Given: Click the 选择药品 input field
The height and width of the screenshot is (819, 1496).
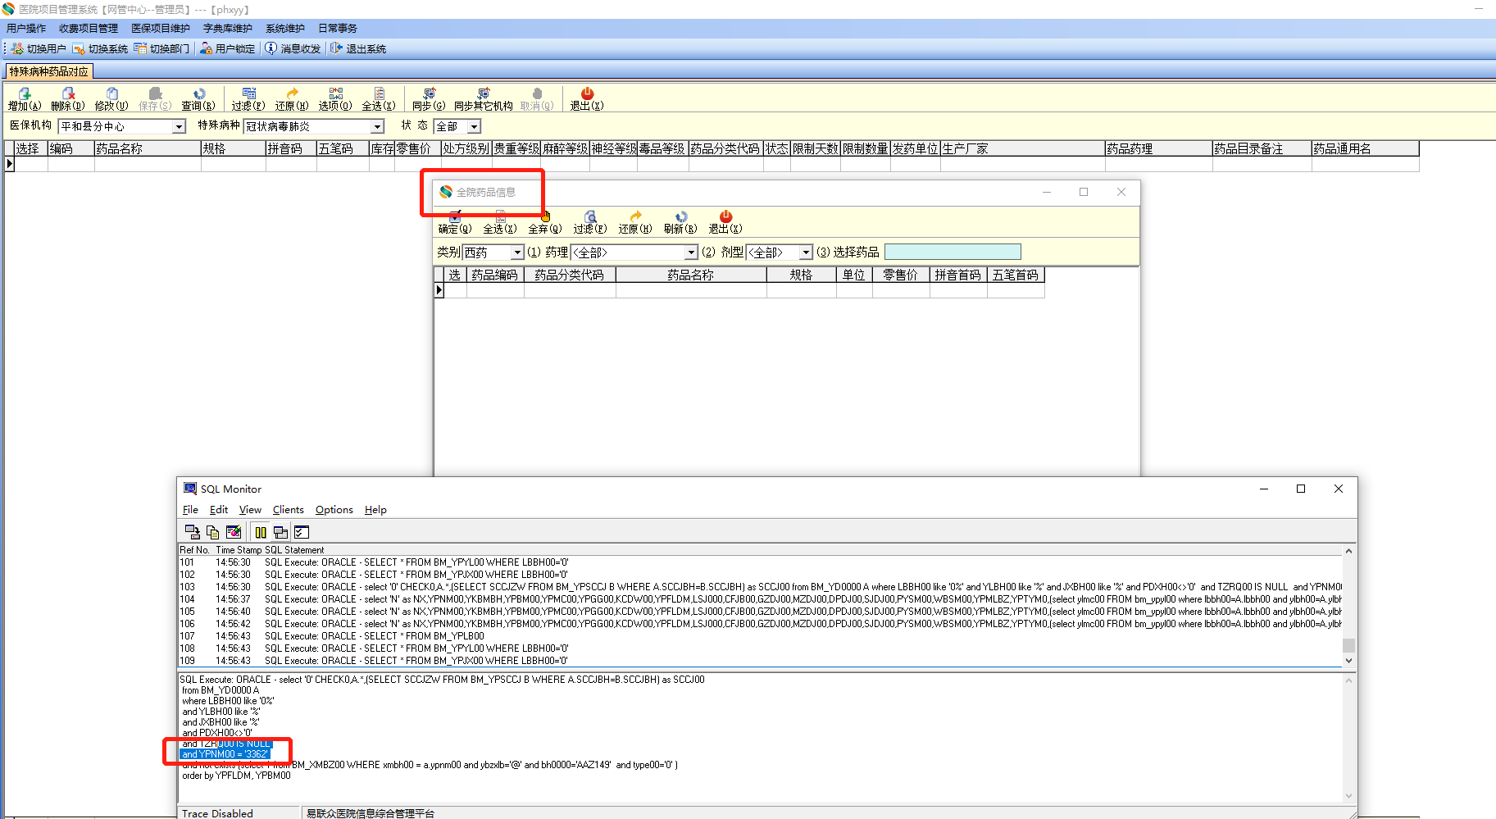Looking at the screenshot, I should pyautogui.click(x=953, y=253).
